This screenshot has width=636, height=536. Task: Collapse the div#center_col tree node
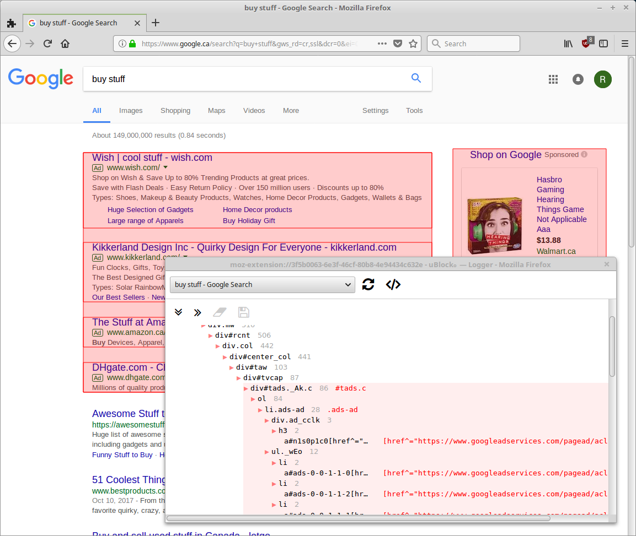point(225,357)
